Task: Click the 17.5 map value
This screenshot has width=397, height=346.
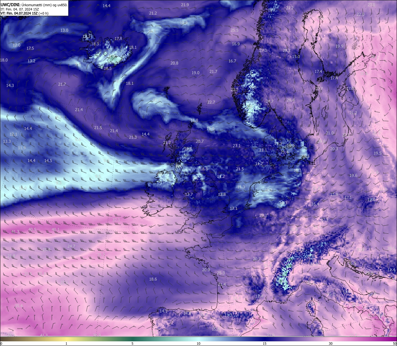Action: [x=30, y=48]
